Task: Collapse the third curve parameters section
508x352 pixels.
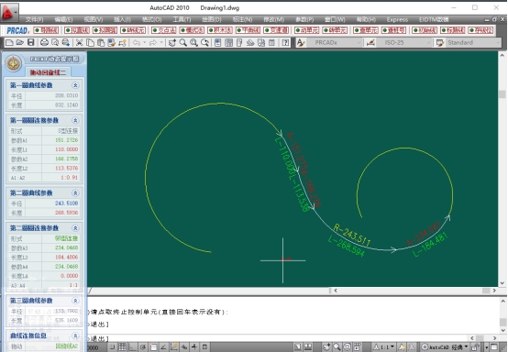Action: 75,301
